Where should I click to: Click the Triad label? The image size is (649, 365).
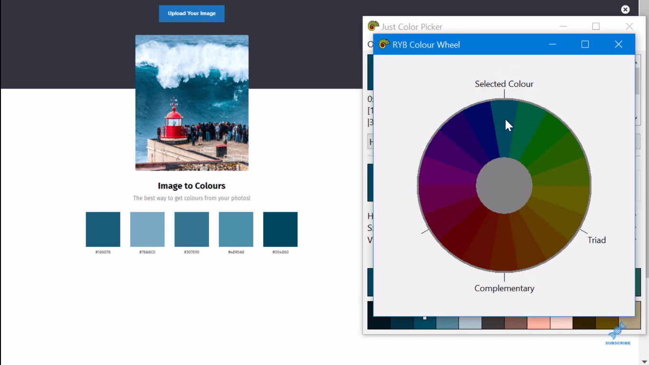coord(597,240)
